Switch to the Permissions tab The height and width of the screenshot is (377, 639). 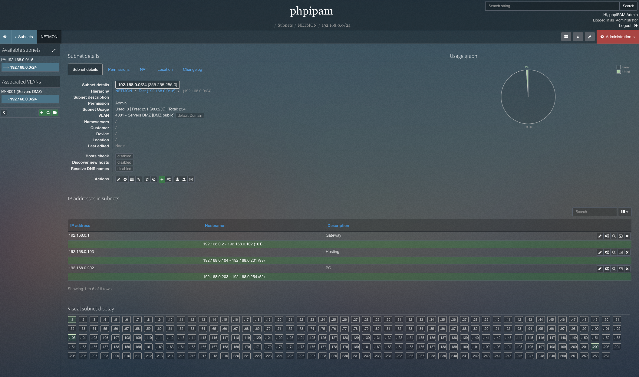pos(119,70)
